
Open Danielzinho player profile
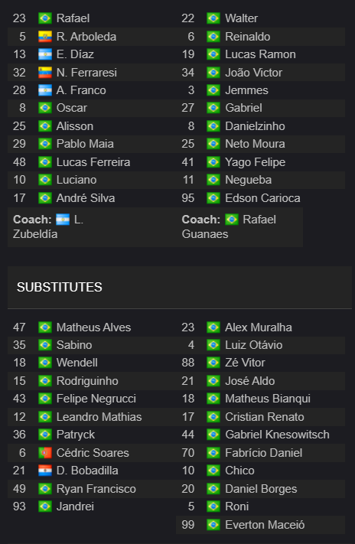[255, 126]
